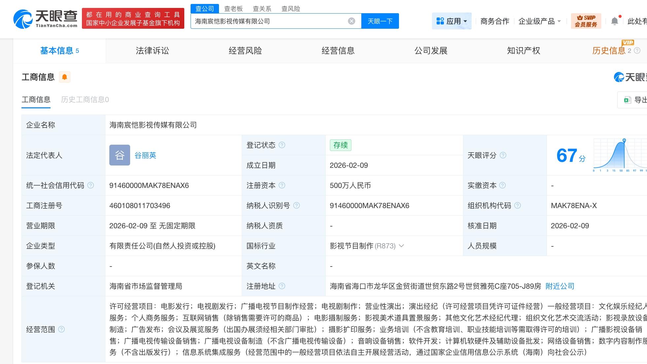Expand the 影视节目制作 (R873) industry chevron
The height and width of the screenshot is (364, 647).
pyautogui.click(x=402, y=246)
